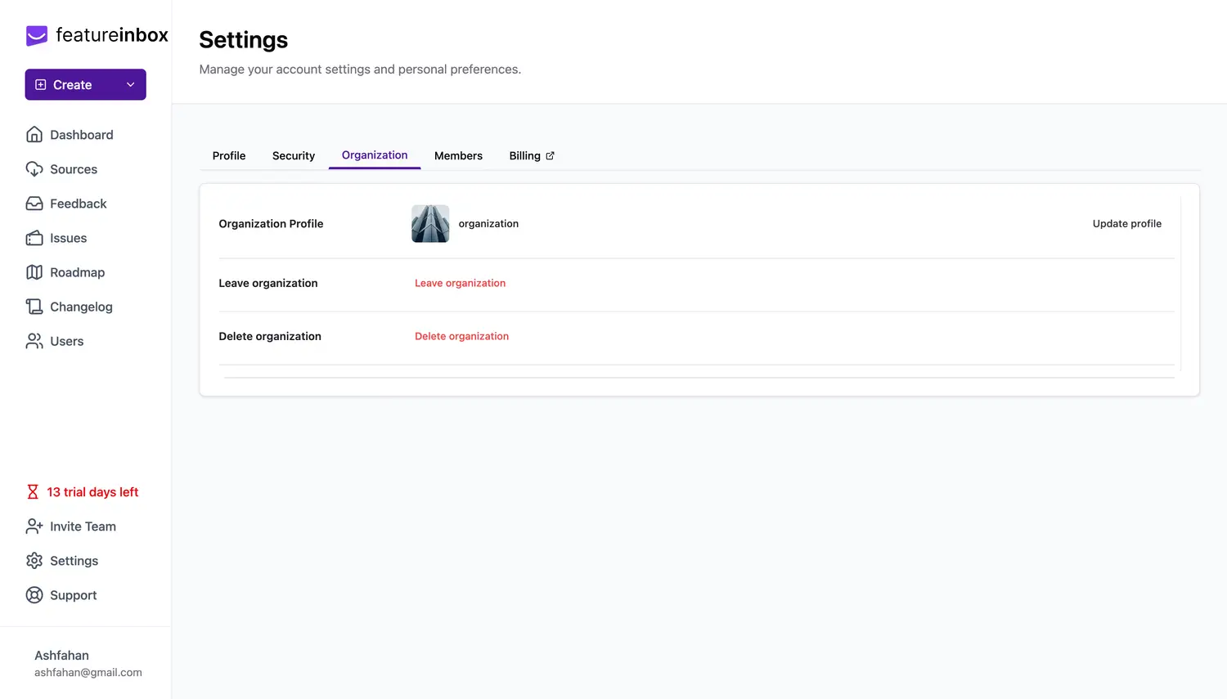
Task: Open the Billing external link tab
Action: pos(532,156)
